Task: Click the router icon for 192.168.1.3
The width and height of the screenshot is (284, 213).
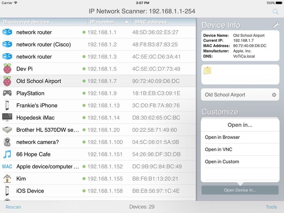Action: (x=7, y=57)
